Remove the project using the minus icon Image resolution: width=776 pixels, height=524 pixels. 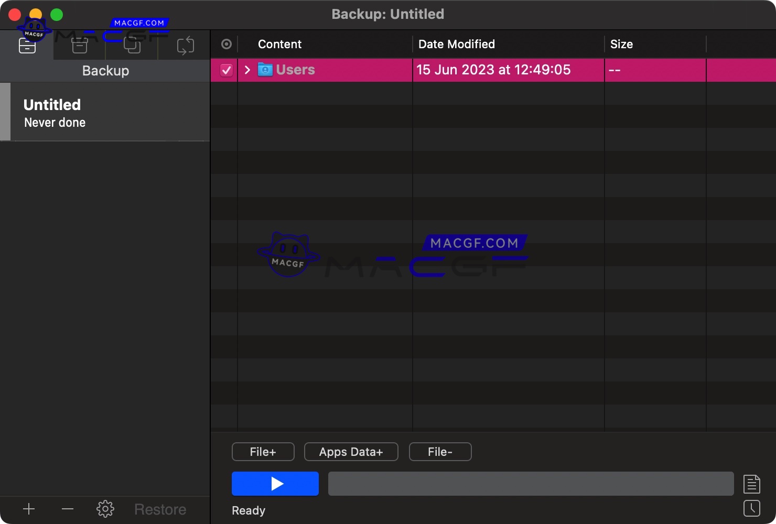click(67, 509)
